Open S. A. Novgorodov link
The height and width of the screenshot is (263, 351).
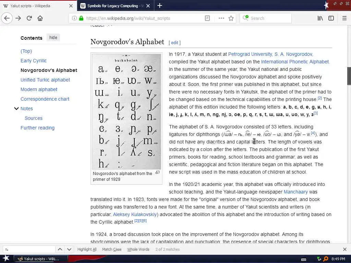click(x=293, y=54)
